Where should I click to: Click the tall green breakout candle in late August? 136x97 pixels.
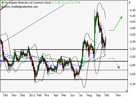click(95, 34)
